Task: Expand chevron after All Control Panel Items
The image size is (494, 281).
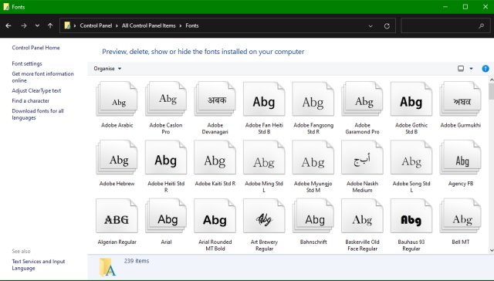Action: tap(181, 25)
